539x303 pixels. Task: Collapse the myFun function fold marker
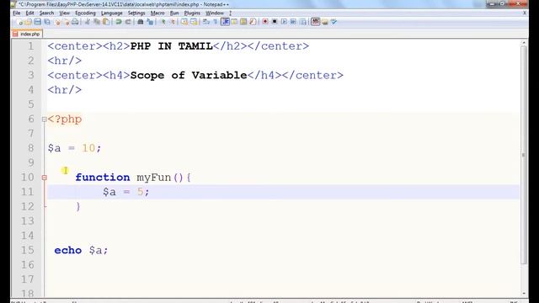click(45, 178)
